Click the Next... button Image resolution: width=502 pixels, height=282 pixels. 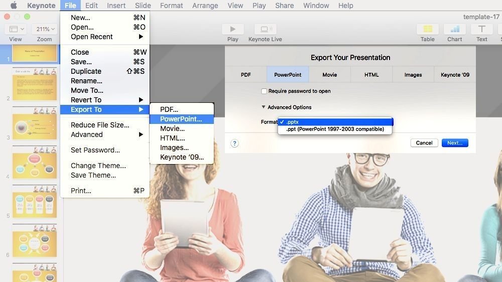point(455,143)
